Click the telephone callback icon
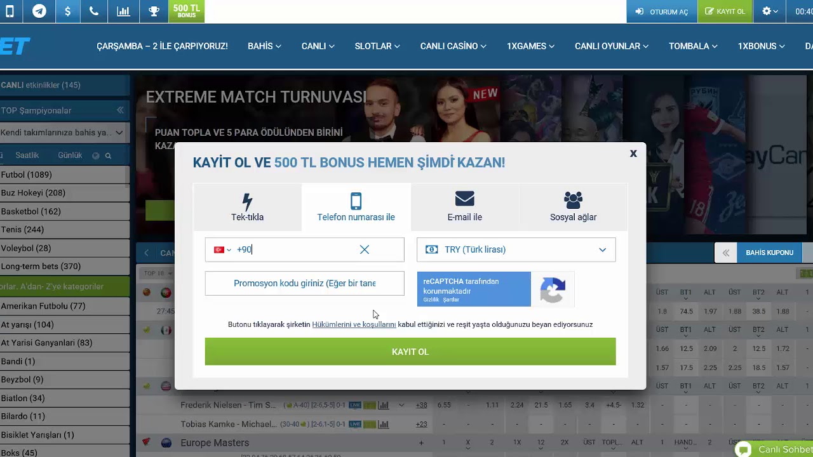The image size is (813, 457). tap(94, 11)
